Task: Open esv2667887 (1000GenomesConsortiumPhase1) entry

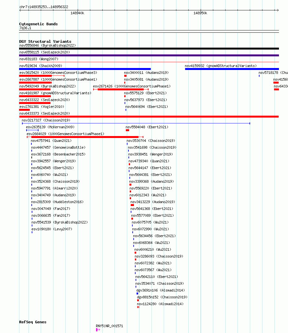Action: click(x=58, y=79)
